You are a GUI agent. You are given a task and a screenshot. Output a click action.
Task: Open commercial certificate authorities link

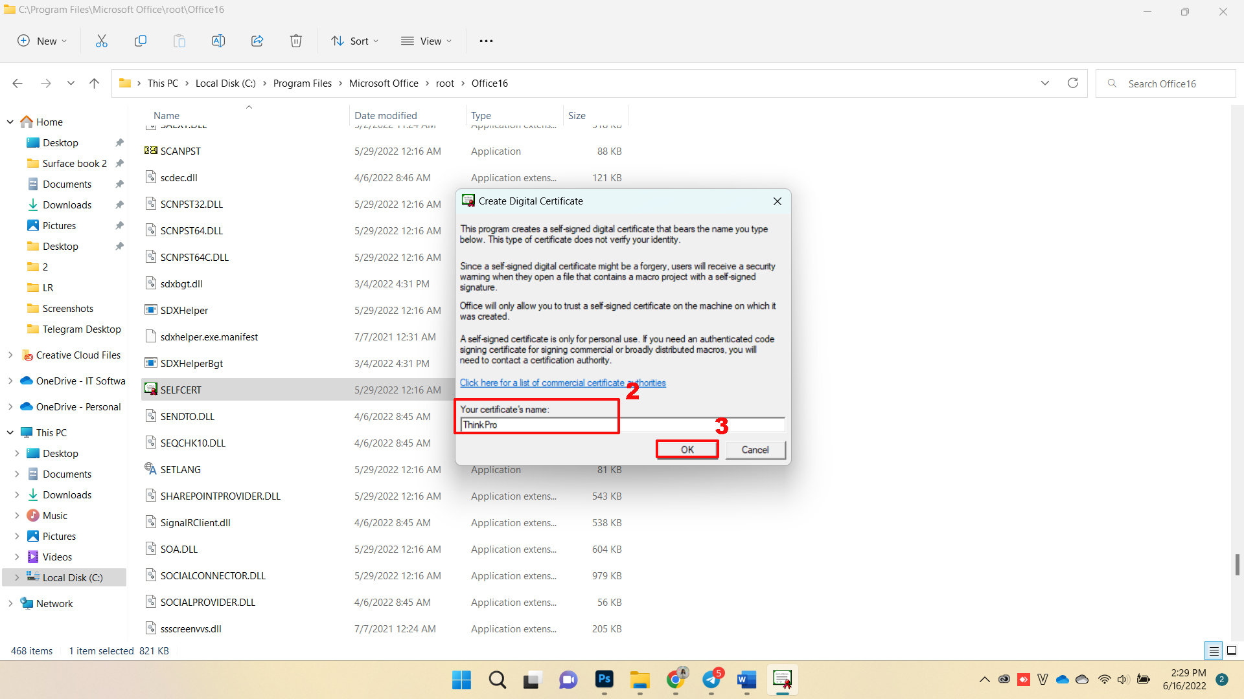coord(562,383)
